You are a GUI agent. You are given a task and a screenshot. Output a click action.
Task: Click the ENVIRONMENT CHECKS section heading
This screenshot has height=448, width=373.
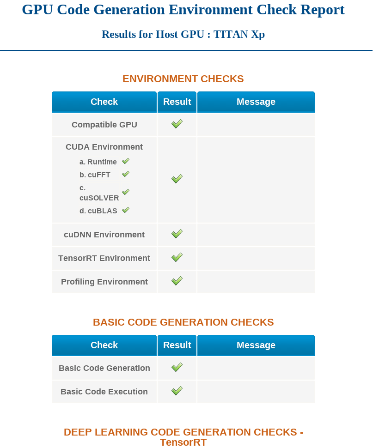pyautogui.click(x=183, y=79)
